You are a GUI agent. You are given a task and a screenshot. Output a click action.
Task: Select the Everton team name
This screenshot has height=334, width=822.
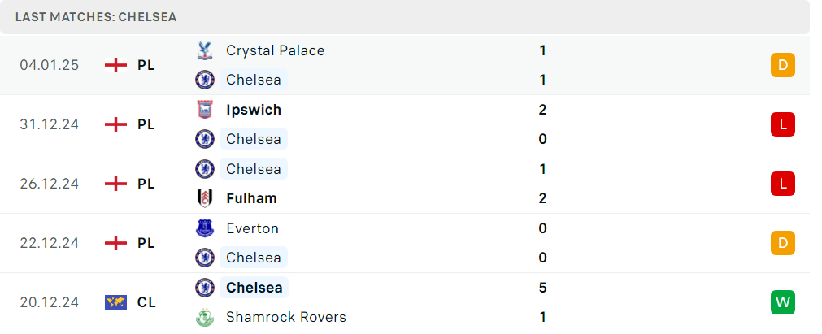(x=252, y=228)
